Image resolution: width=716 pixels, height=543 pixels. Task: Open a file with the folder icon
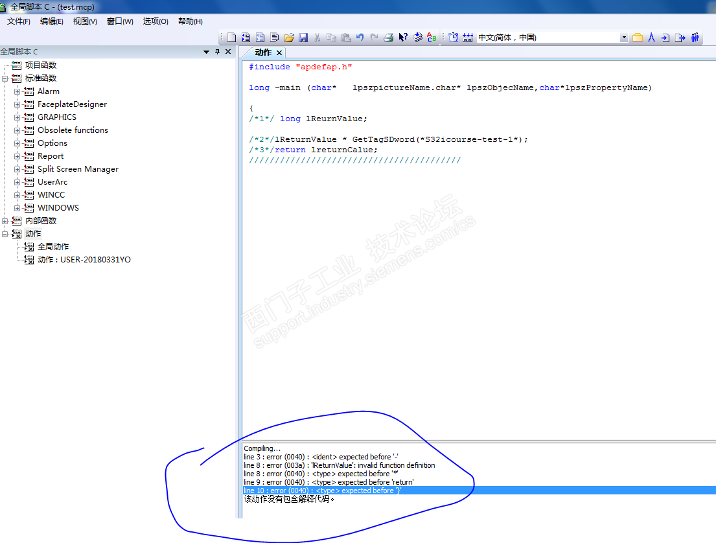[x=288, y=38]
